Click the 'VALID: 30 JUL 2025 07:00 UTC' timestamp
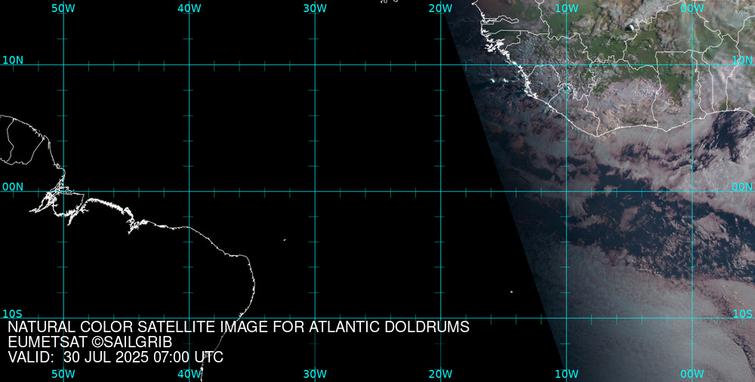This screenshot has height=382, width=755. click(116, 357)
